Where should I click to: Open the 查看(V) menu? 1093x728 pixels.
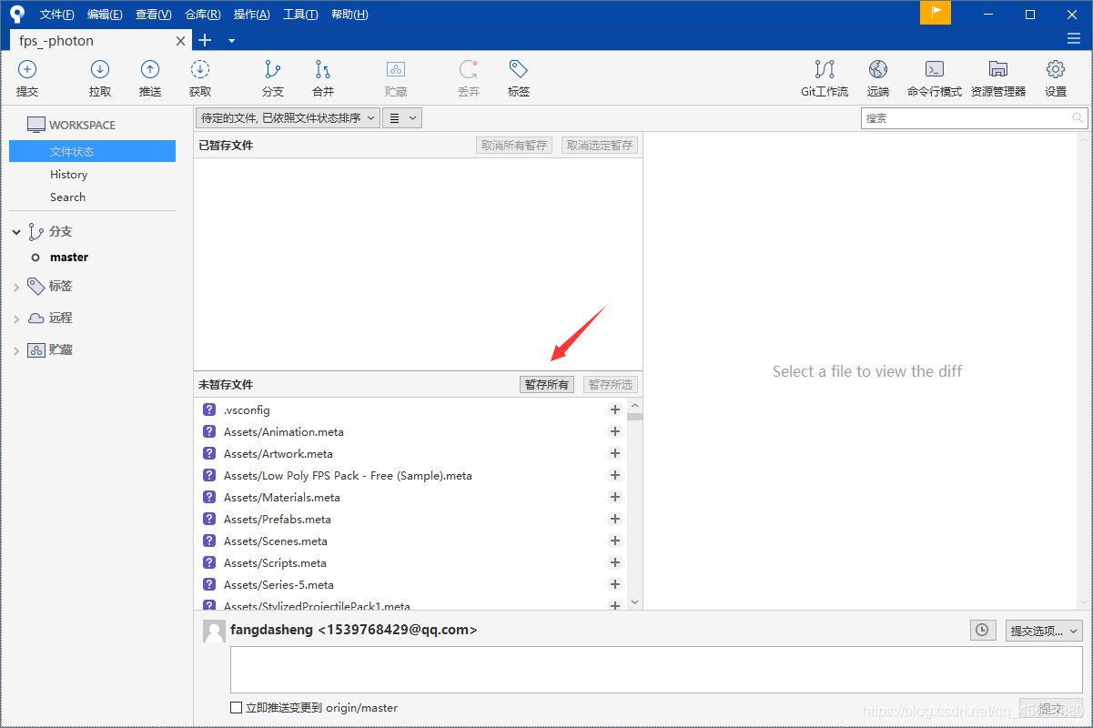point(153,15)
